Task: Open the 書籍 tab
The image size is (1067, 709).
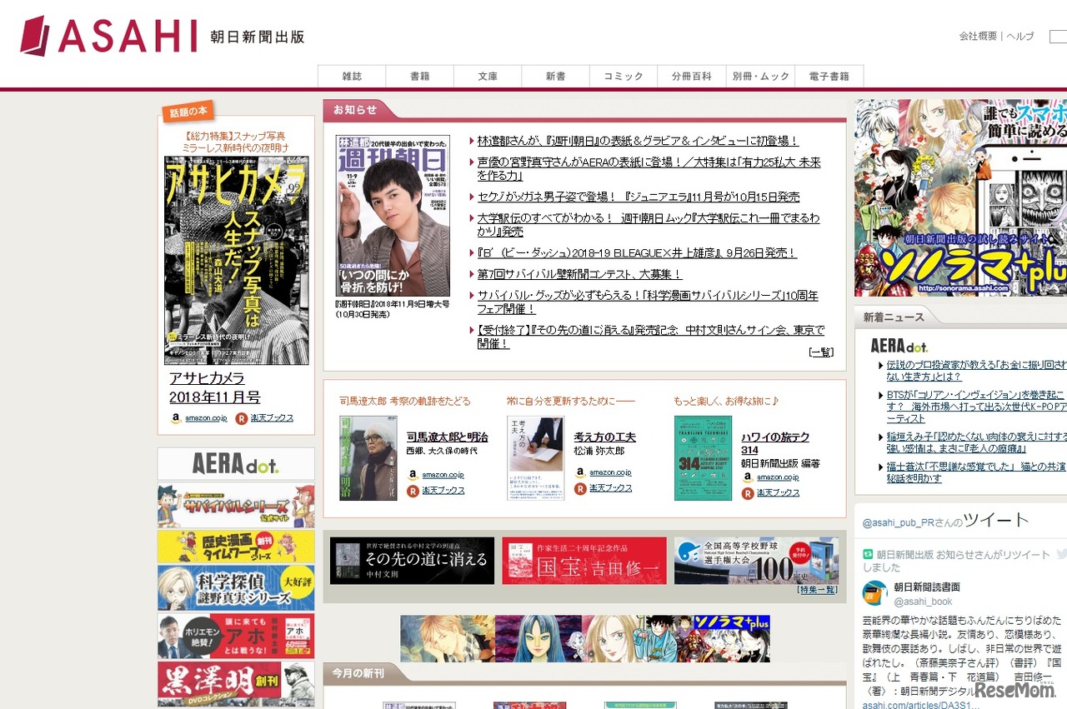Action: [420, 77]
